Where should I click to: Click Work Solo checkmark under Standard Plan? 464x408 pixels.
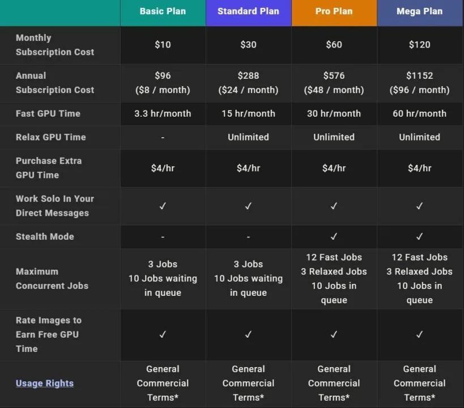(248, 206)
